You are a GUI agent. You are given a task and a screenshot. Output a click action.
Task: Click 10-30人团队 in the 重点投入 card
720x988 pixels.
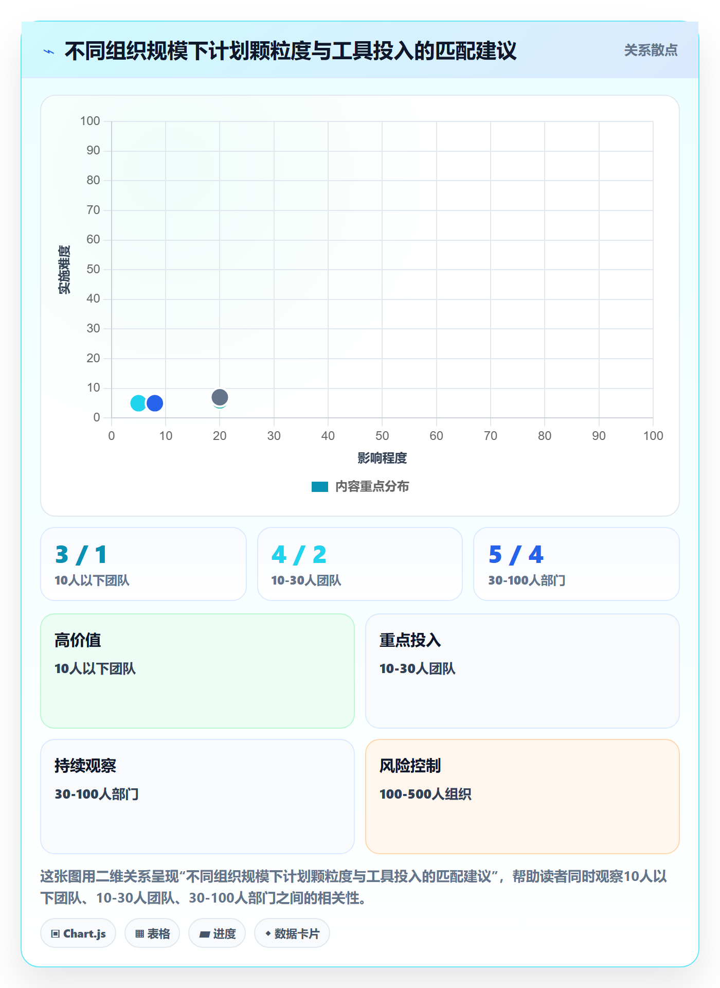pyautogui.click(x=418, y=668)
